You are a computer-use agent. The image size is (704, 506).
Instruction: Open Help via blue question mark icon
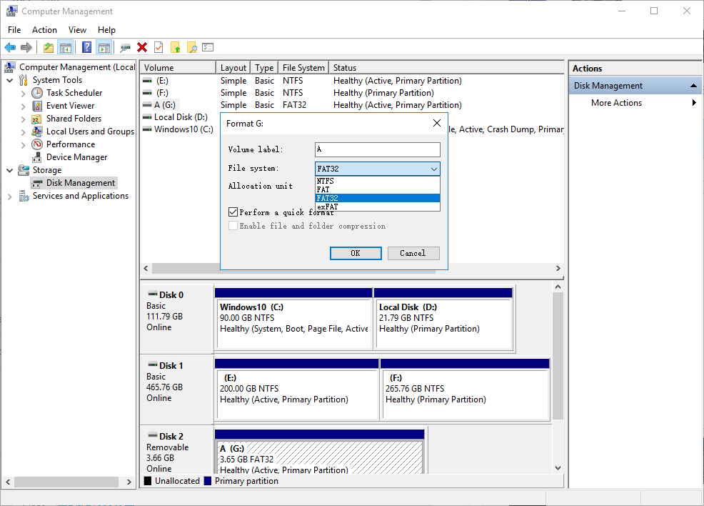pos(86,47)
